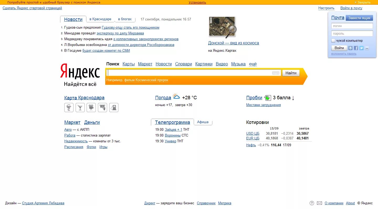This screenshot has width=378, height=209.
Task: Click the 'Завести ящик' button
Action: tap(359, 18)
